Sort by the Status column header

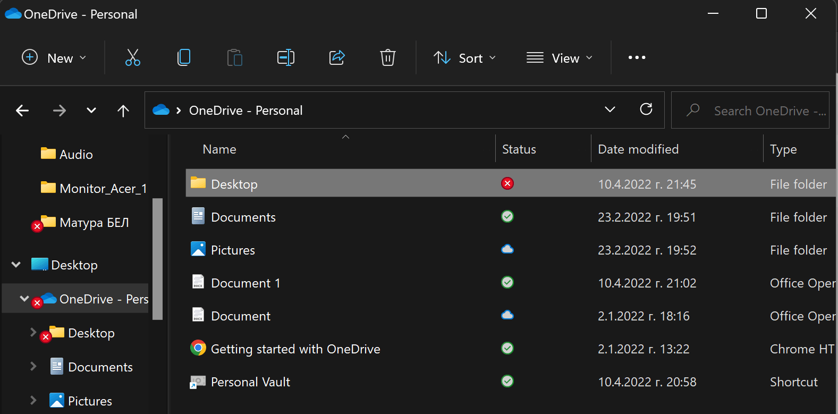[x=519, y=149]
